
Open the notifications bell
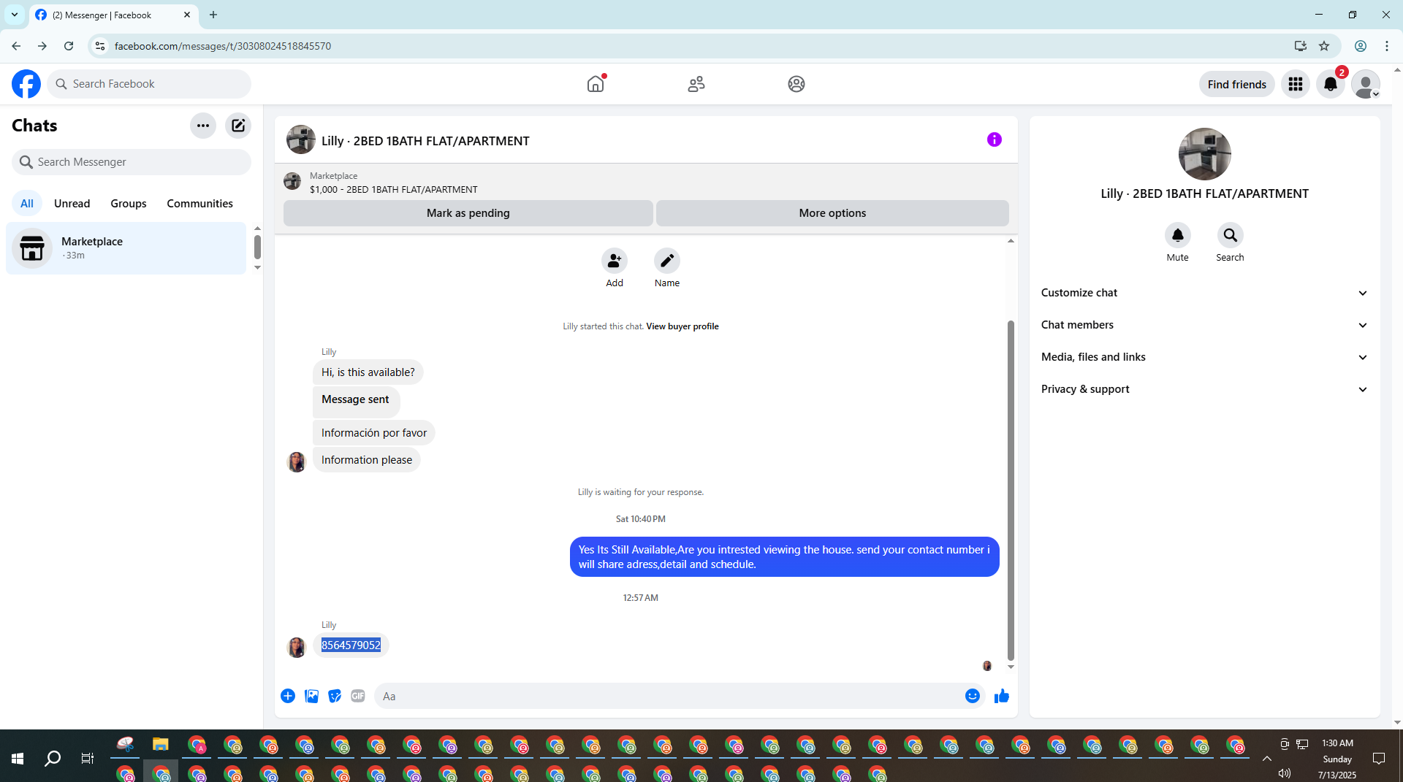[1331, 84]
